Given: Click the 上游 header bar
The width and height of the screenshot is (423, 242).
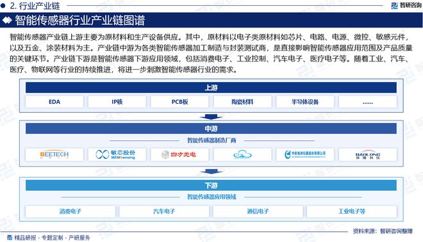Looking at the screenshot, I should click(211, 88).
